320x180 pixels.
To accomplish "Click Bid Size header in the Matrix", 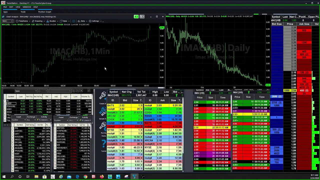I will click(277, 24).
